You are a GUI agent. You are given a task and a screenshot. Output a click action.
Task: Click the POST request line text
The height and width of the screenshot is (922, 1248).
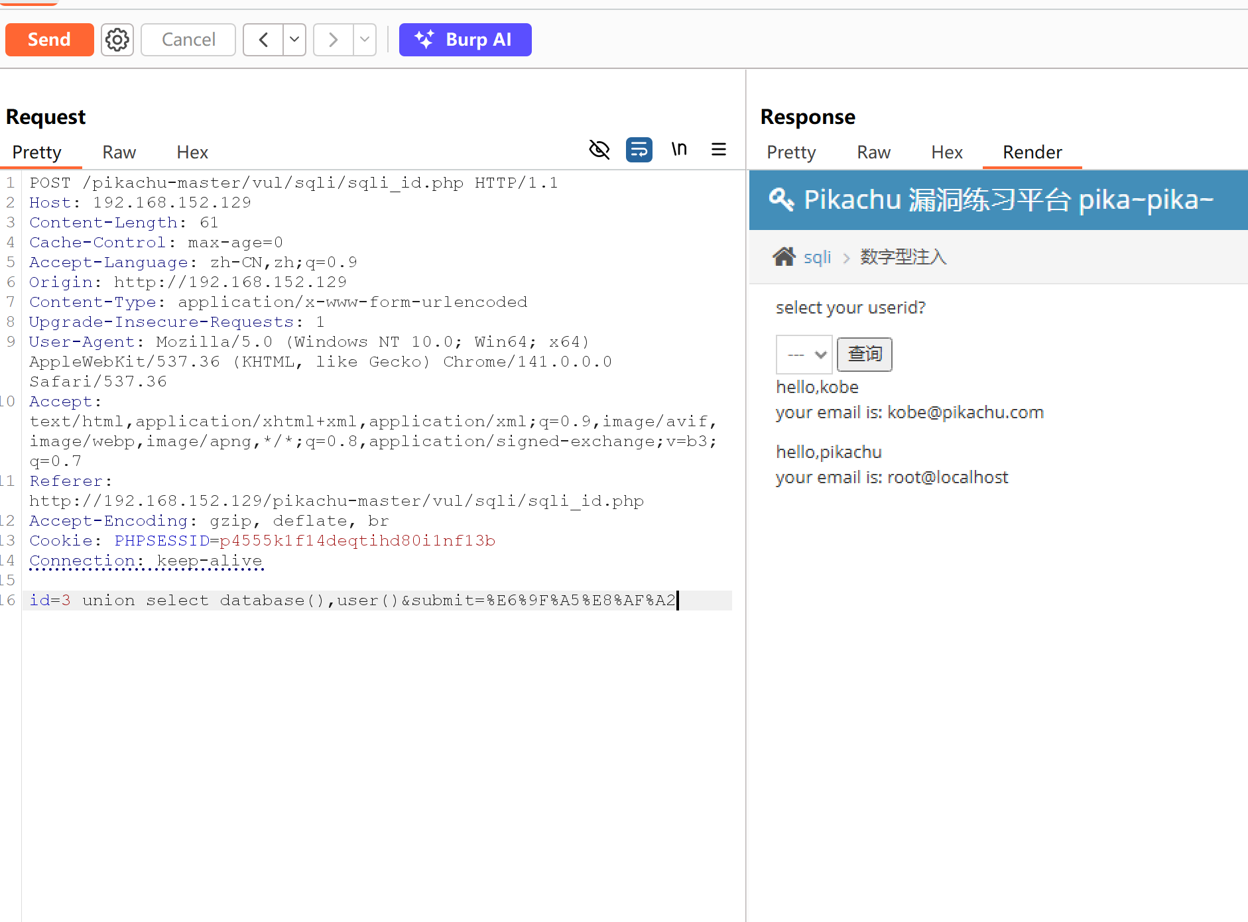click(293, 183)
